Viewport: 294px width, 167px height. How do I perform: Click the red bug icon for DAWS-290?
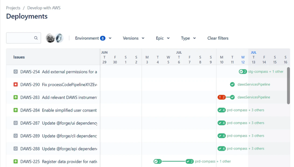coord(16,84)
